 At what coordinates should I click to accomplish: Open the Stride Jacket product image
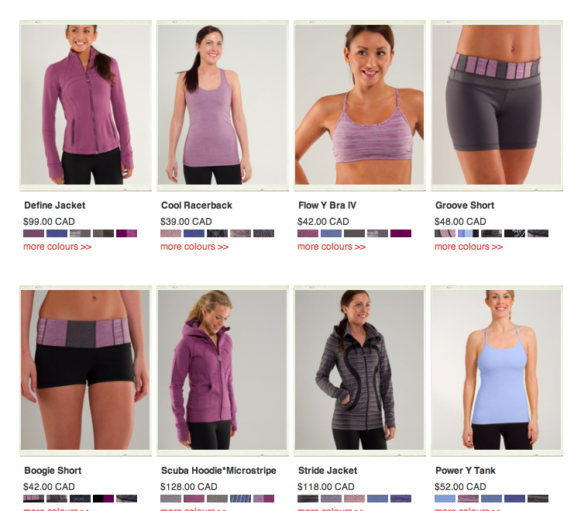[359, 370]
